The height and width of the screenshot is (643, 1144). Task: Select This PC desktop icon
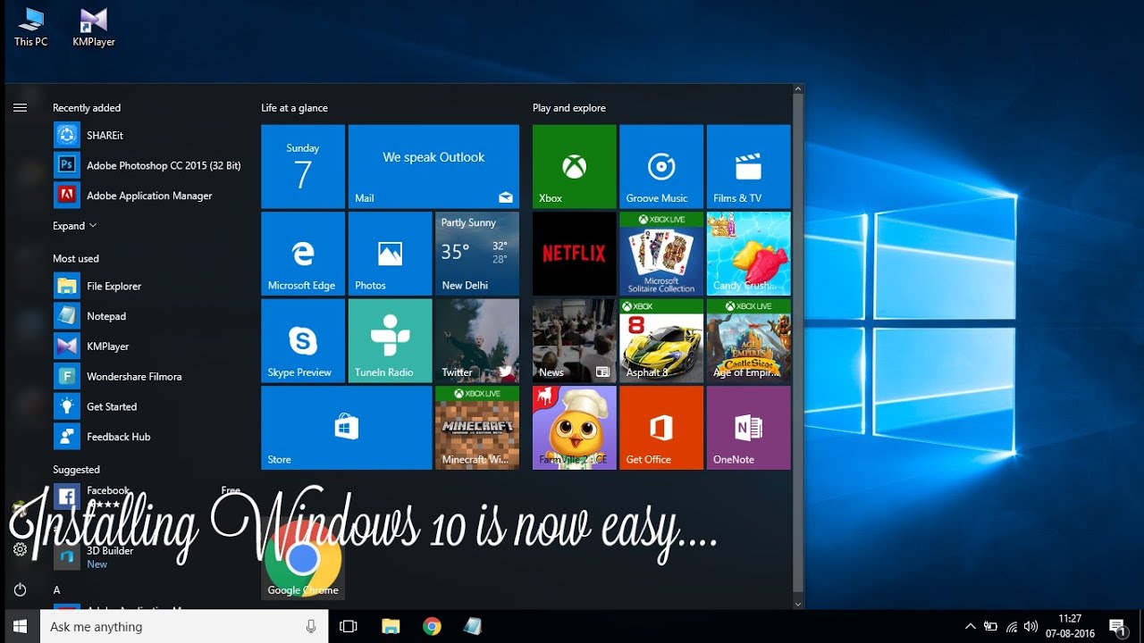tap(31, 27)
